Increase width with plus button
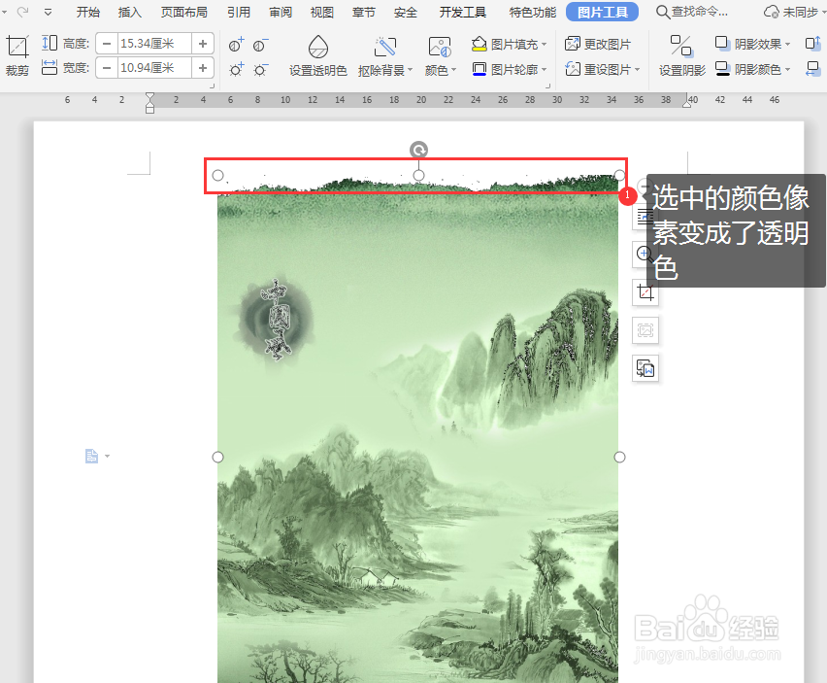 tap(203, 68)
